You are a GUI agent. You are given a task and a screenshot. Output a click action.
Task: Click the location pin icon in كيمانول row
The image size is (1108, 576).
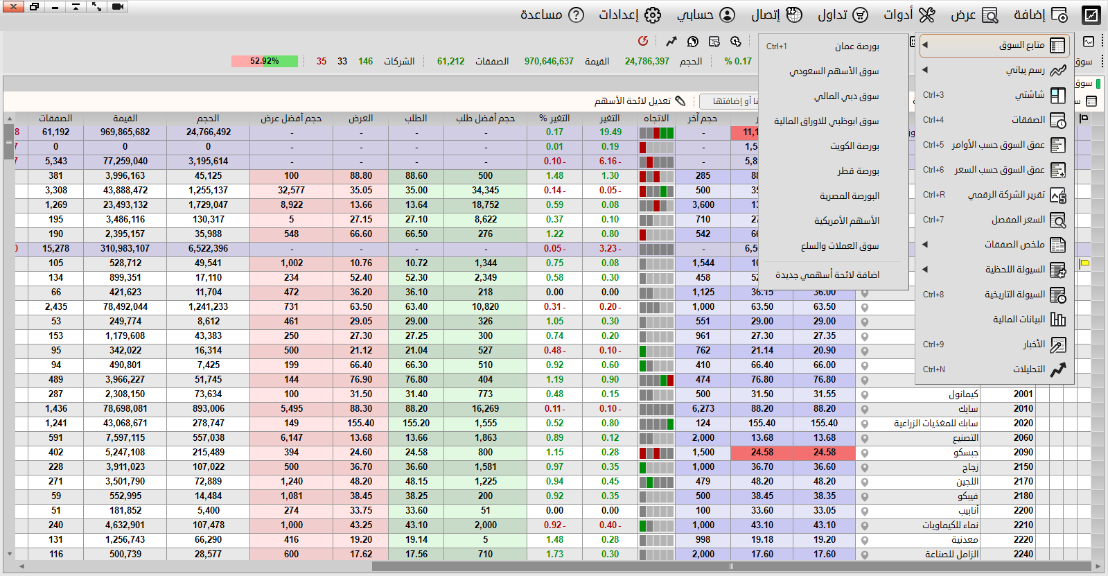click(x=865, y=394)
